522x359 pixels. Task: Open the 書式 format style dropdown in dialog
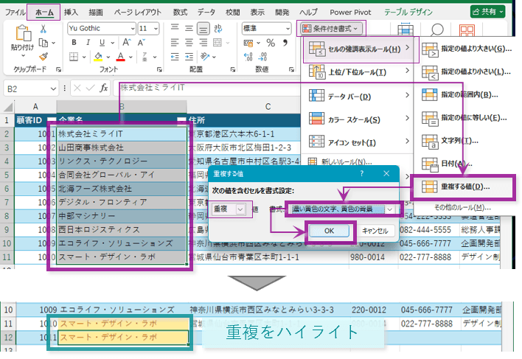click(x=389, y=209)
